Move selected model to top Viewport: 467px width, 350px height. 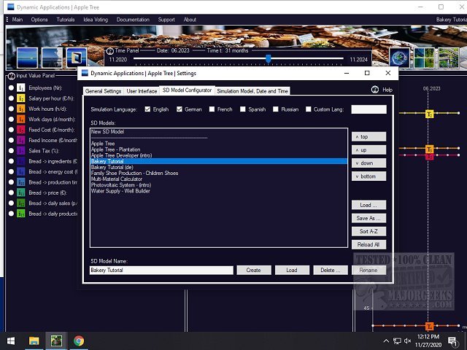pos(368,136)
